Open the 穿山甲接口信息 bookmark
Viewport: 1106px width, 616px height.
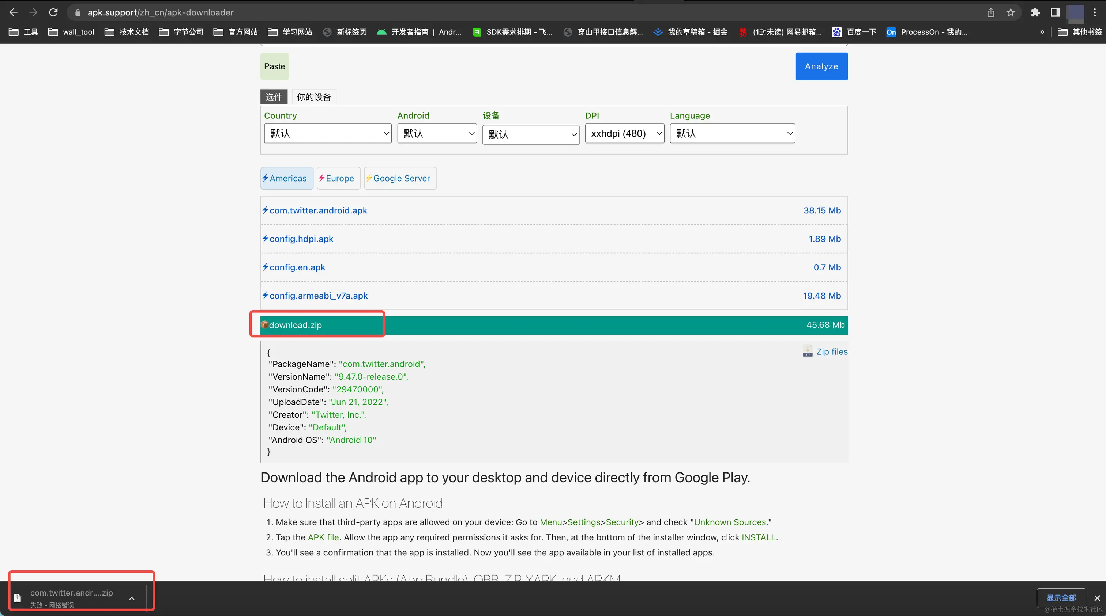pyautogui.click(x=603, y=32)
